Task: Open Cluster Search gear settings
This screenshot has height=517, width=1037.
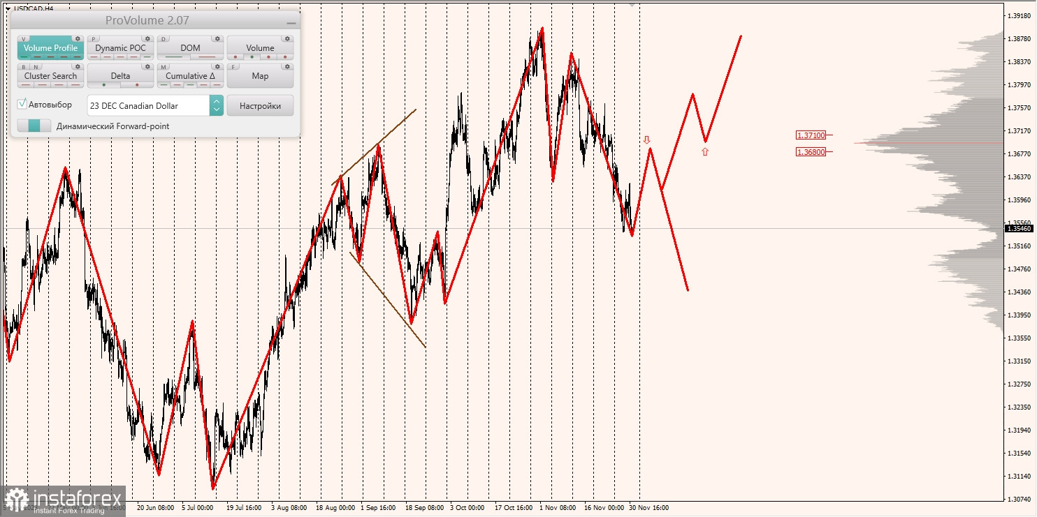Action: 78,67
